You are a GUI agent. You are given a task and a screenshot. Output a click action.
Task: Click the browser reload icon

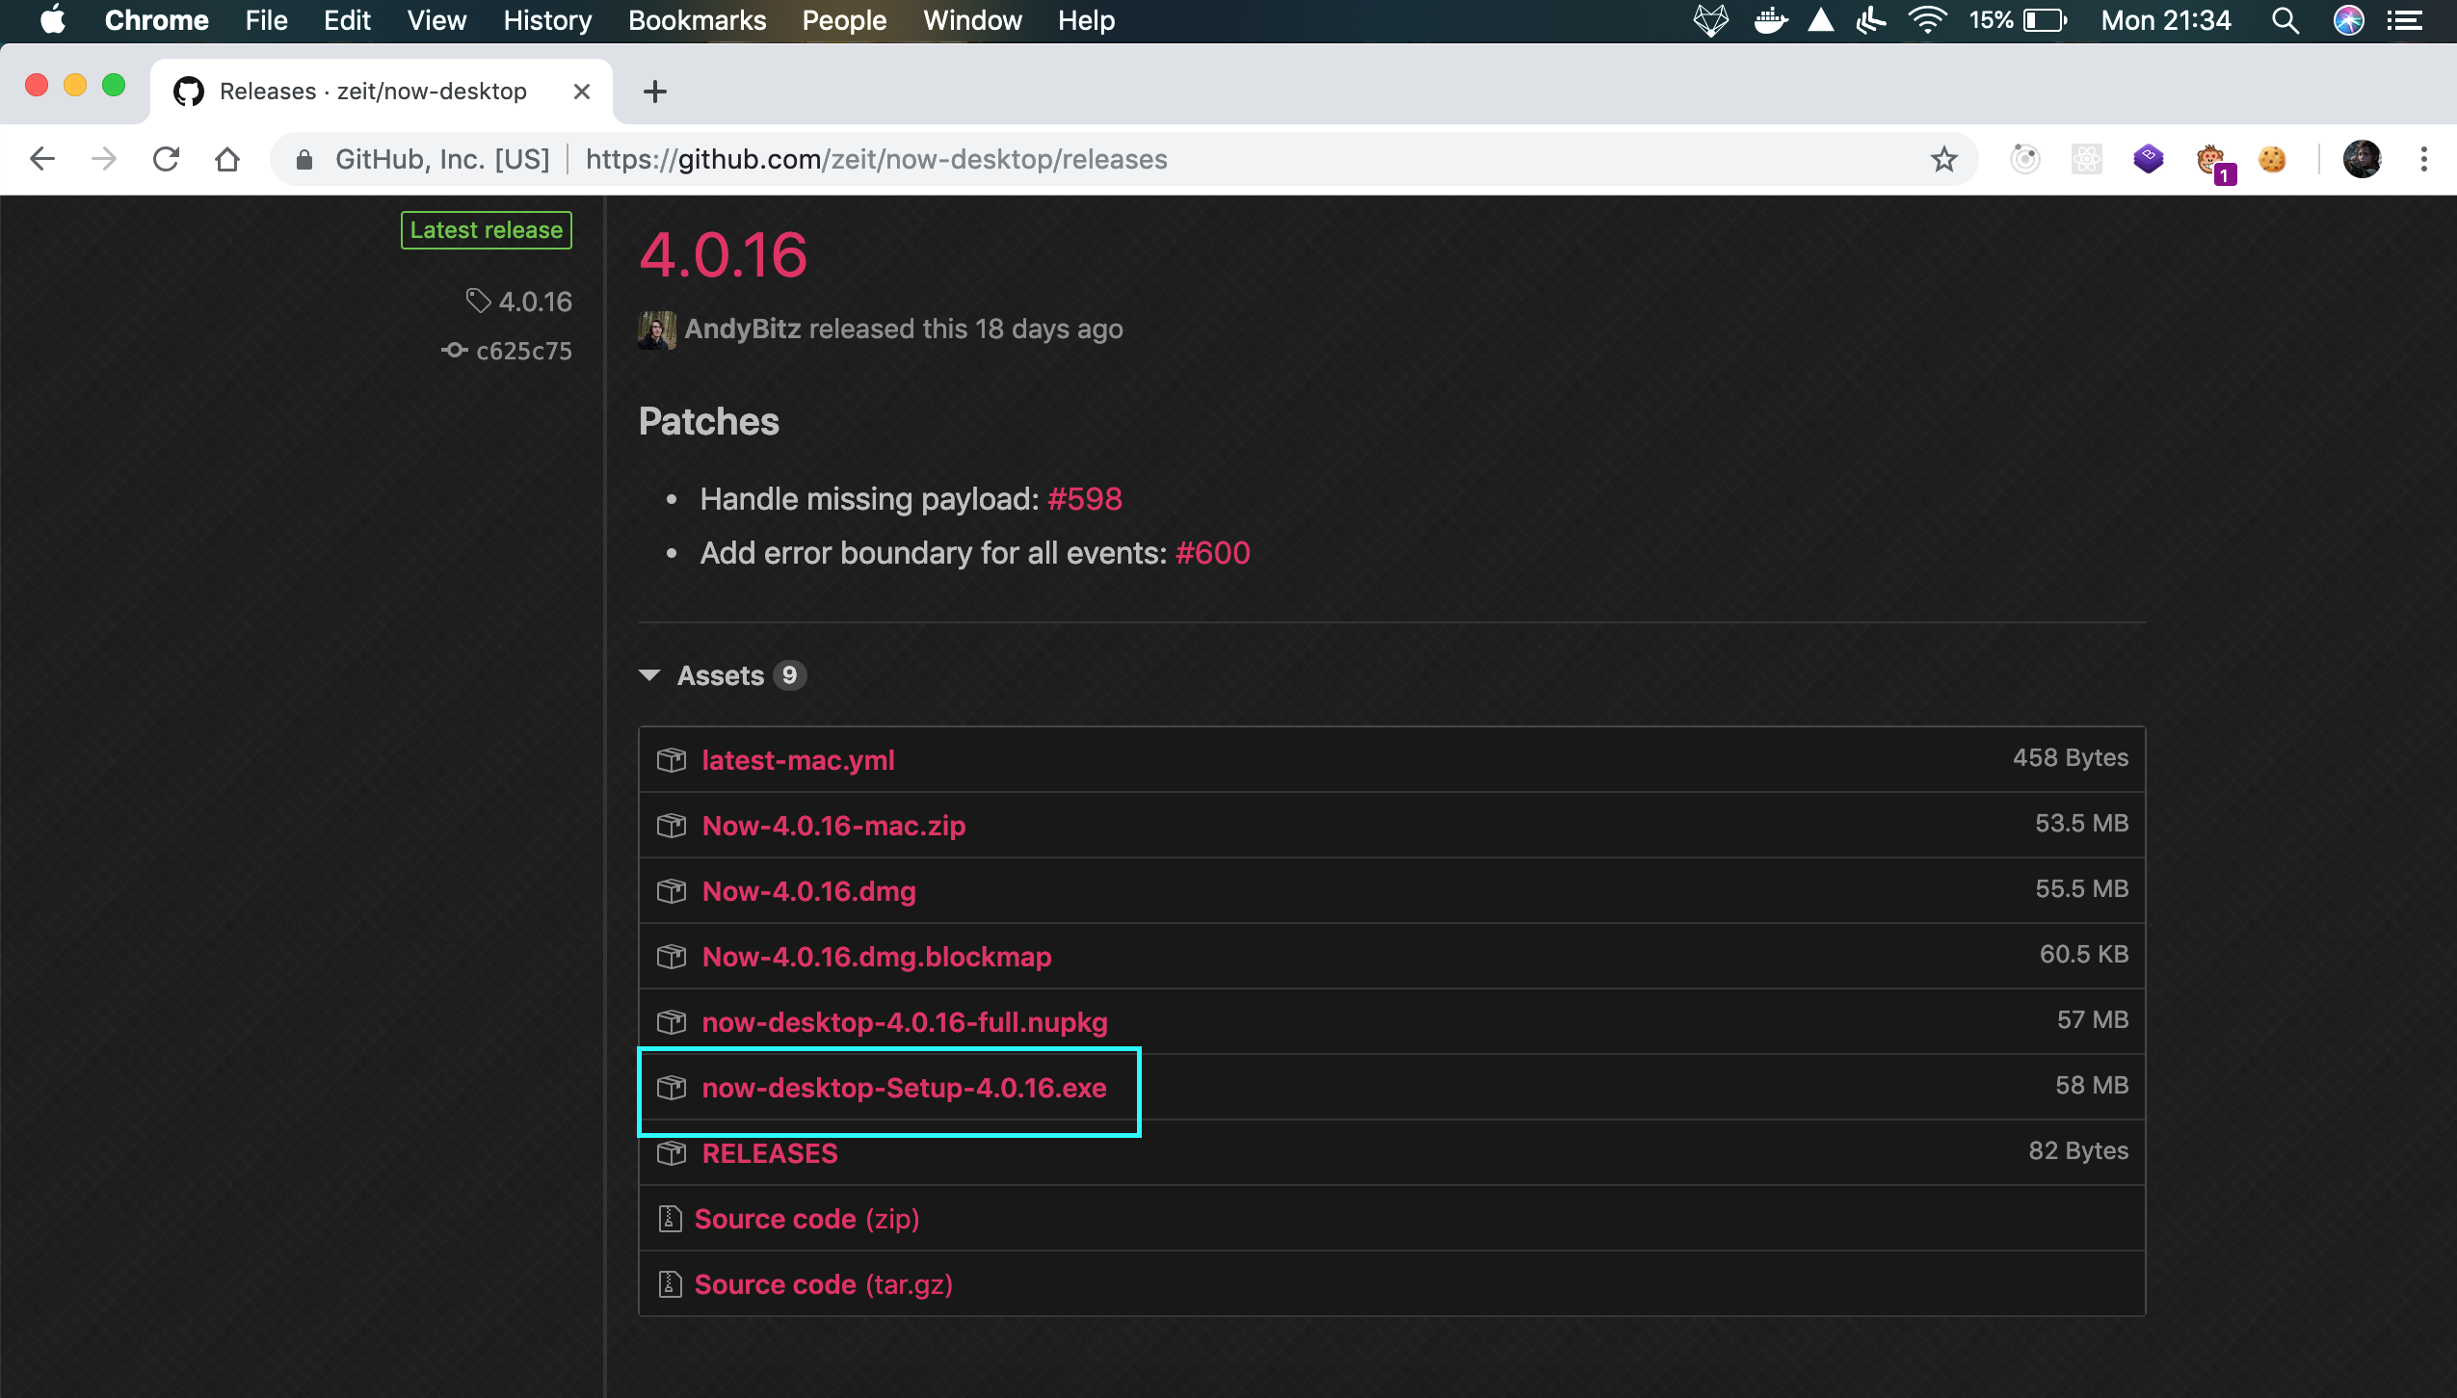(166, 159)
